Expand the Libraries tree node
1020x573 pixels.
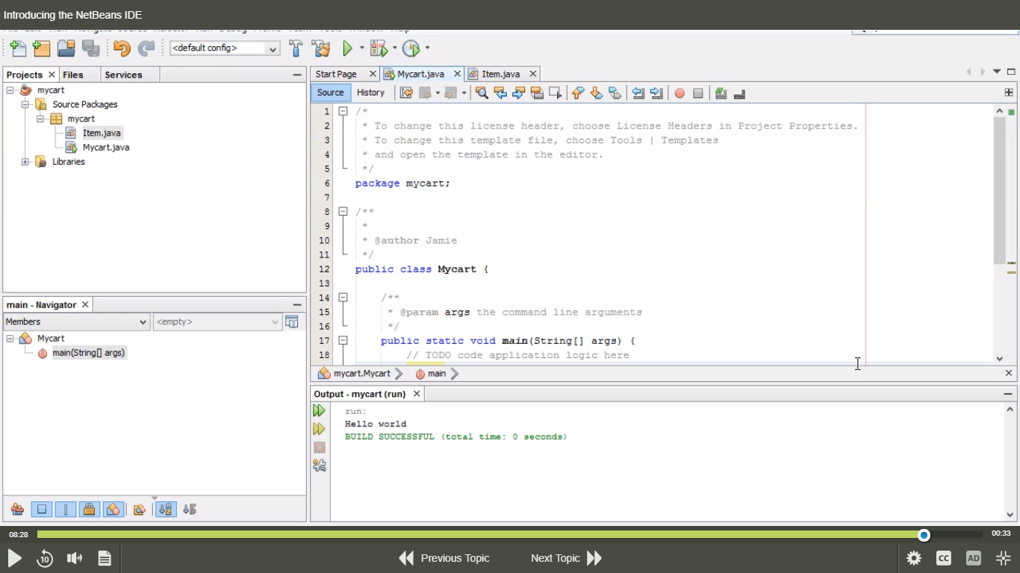pos(25,162)
